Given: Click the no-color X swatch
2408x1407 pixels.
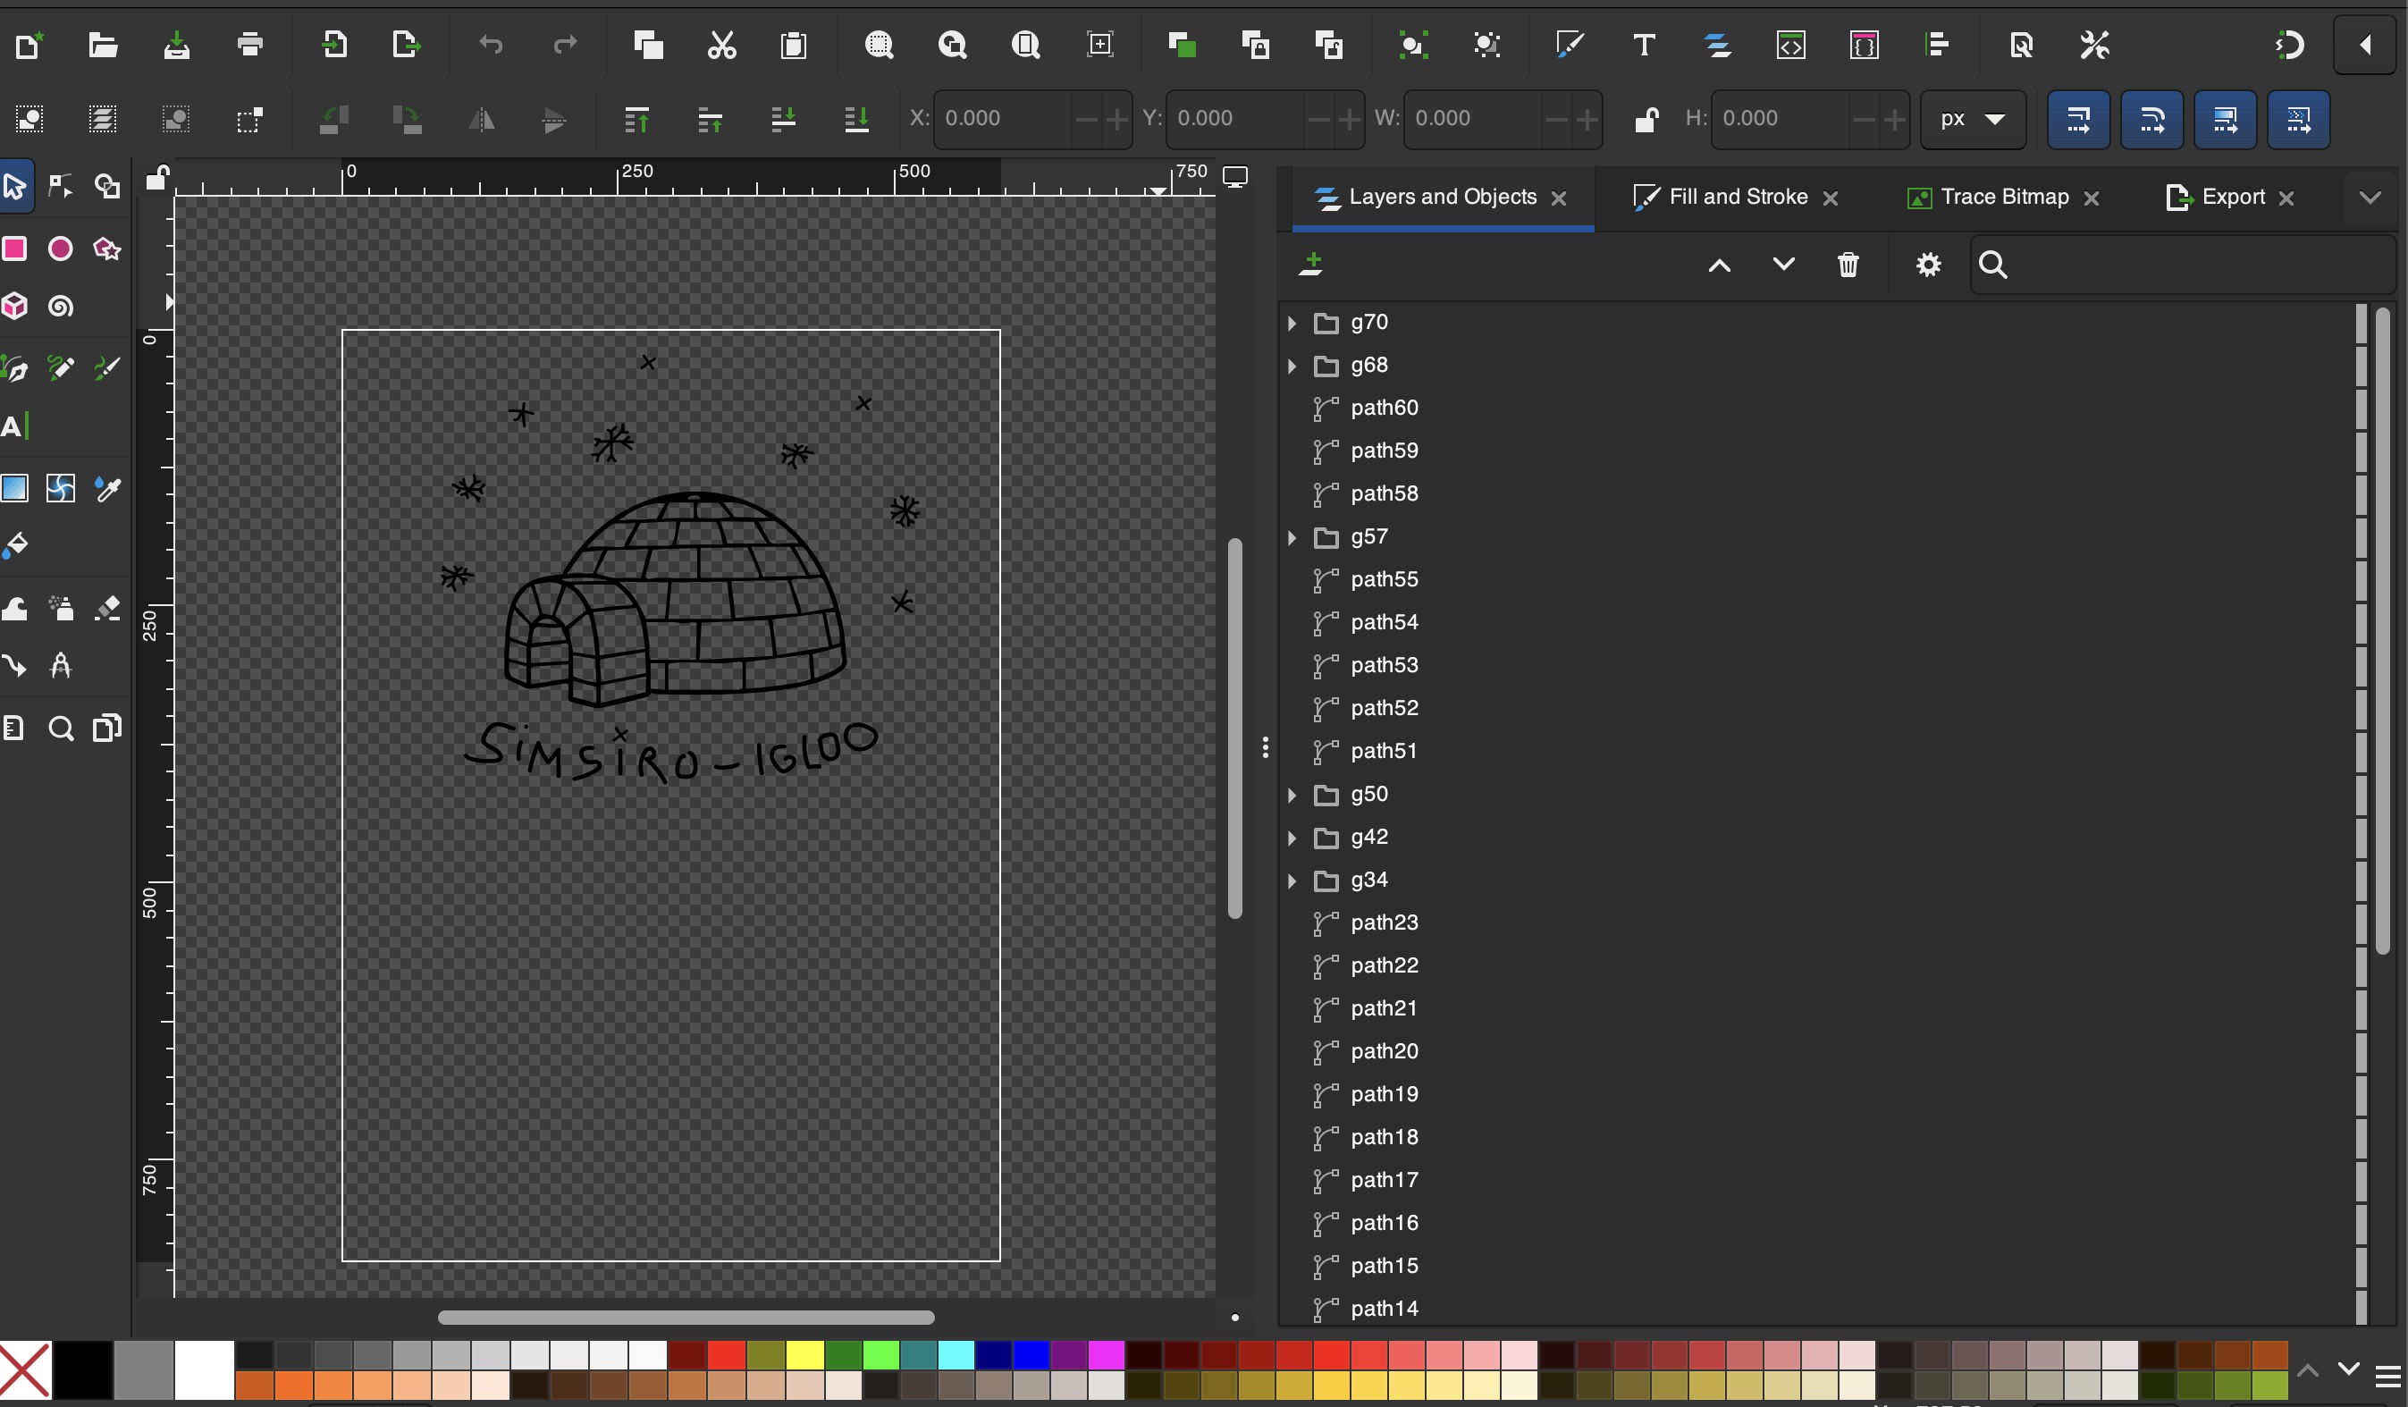Looking at the screenshot, I should pos(25,1369).
